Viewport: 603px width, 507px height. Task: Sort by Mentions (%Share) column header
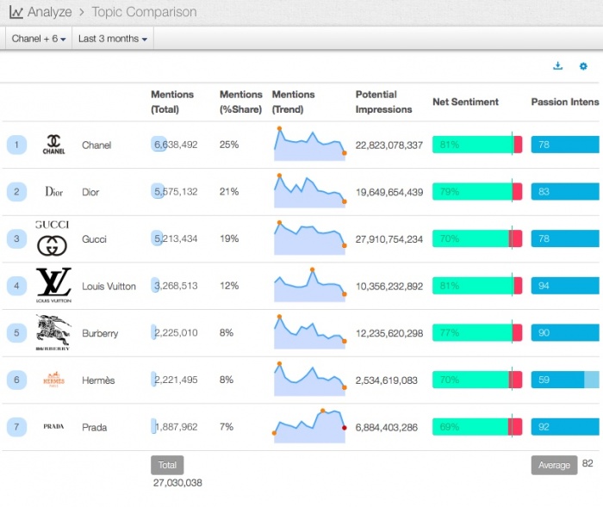coord(240,102)
